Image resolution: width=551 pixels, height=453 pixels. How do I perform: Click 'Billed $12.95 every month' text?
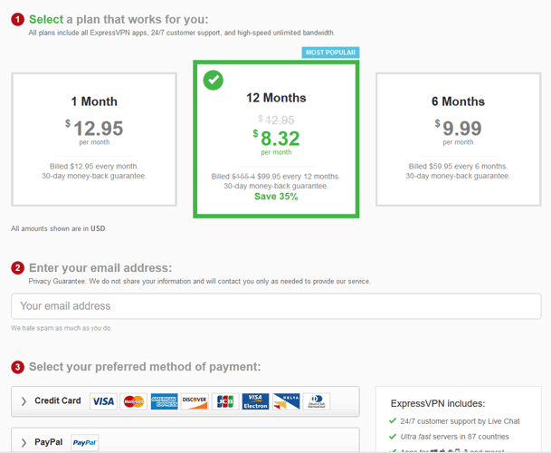(x=94, y=166)
